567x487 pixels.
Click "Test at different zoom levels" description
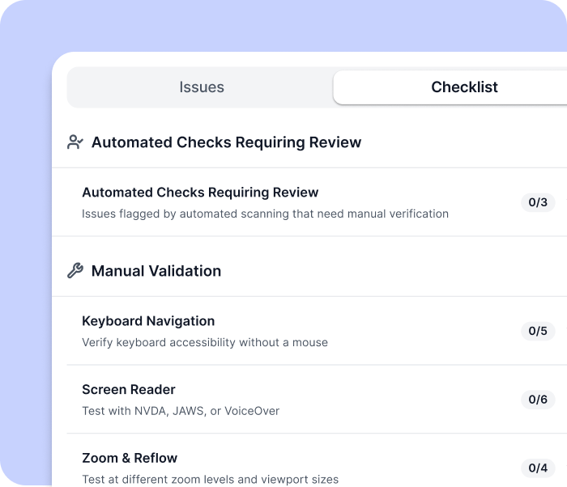211,479
